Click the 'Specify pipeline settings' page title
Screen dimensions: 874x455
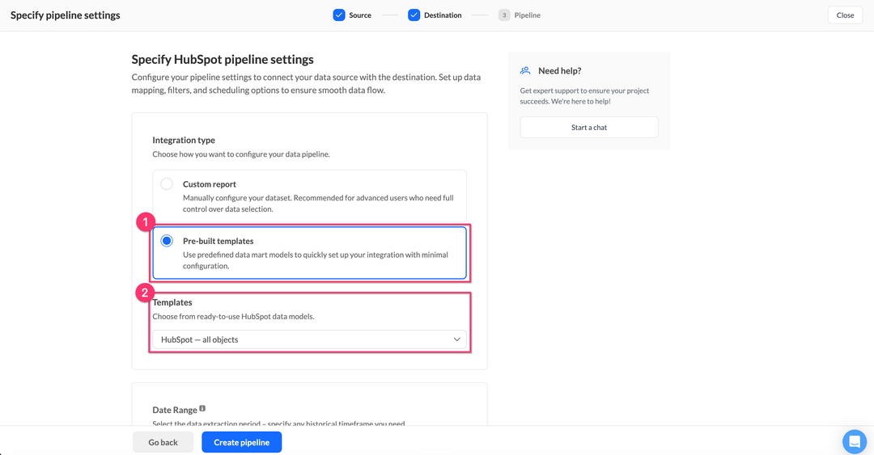pyautogui.click(x=66, y=15)
